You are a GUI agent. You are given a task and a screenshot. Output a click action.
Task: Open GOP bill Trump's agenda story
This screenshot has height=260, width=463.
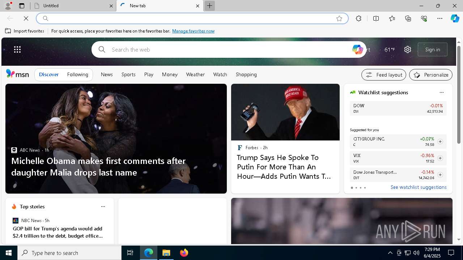58,232
